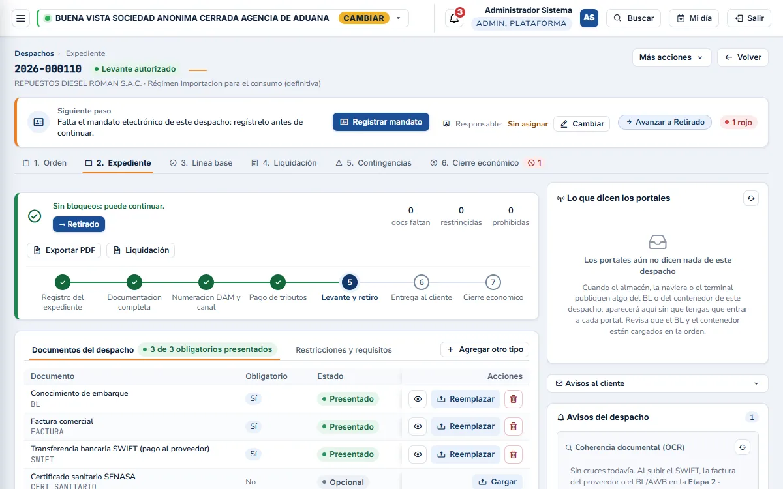Click the Volver button

tap(743, 57)
